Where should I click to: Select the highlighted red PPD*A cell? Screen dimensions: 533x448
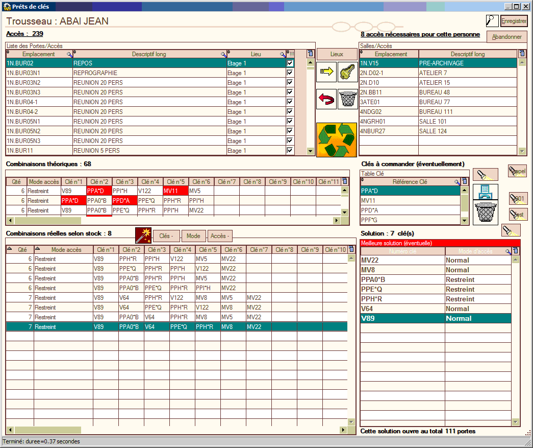(124, 201)
